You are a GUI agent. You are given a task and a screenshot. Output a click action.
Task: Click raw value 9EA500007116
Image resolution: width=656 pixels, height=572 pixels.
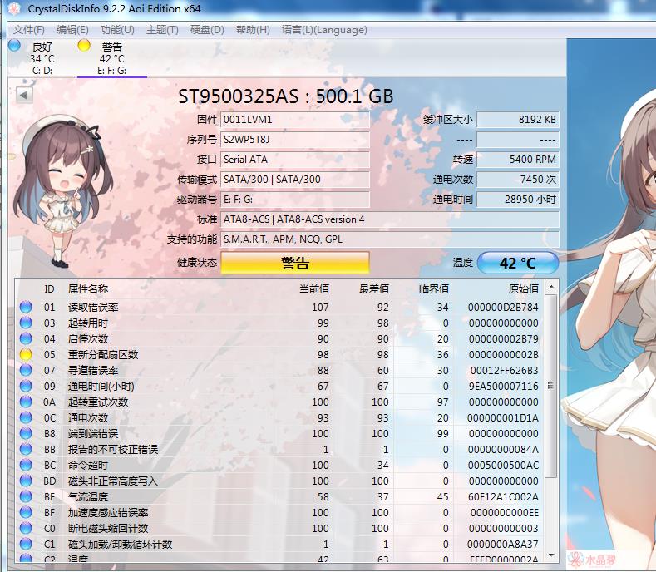(x=504, y=387)
